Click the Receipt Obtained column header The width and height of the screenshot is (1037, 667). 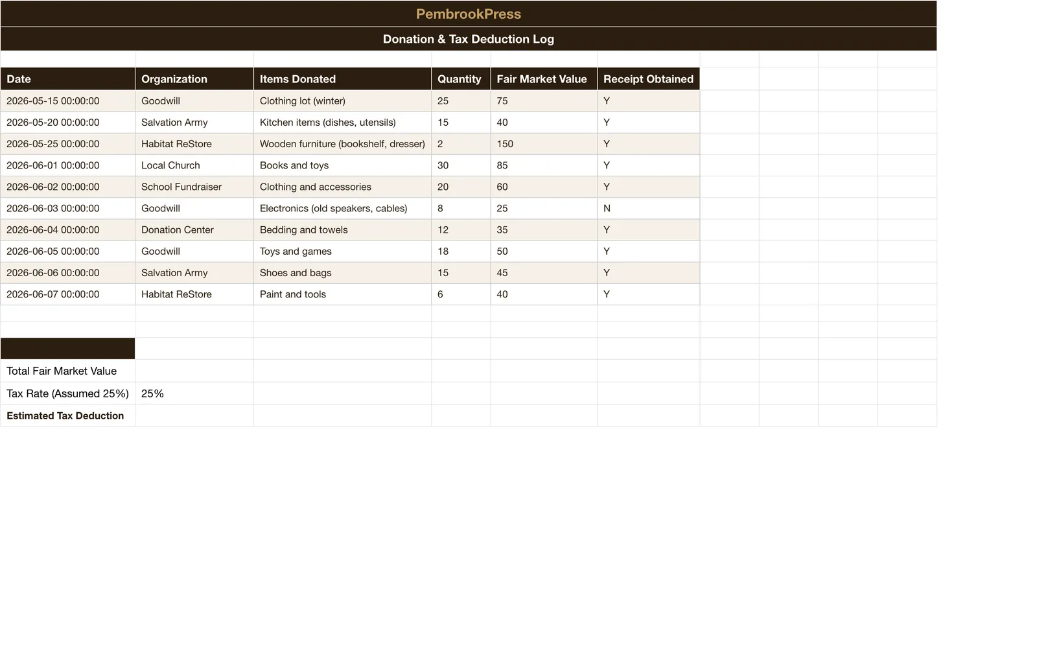(x=648, y=79)
